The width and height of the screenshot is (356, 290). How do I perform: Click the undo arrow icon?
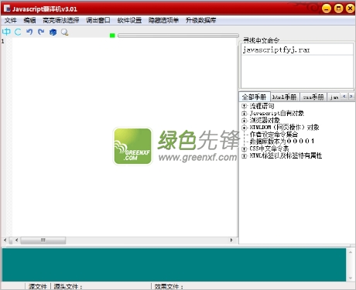pyautogui.click(x=29, y=32)
